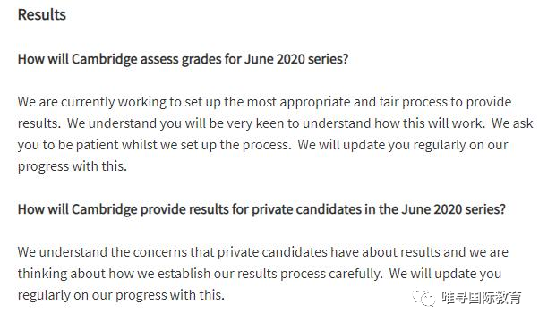
Task: Click the WeChat logo watermark icon
Action: [424, 298]
